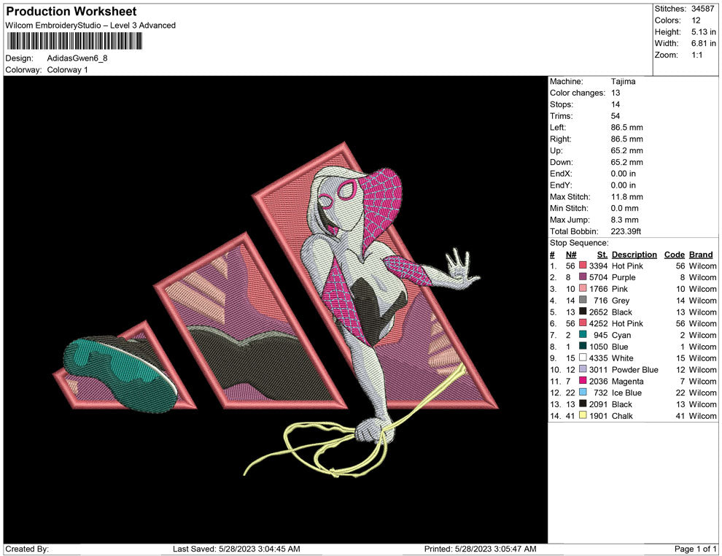Click the Stop Sequence label
Image resolution: width=722 pixels, height=556 pixels.
[579, 243]
